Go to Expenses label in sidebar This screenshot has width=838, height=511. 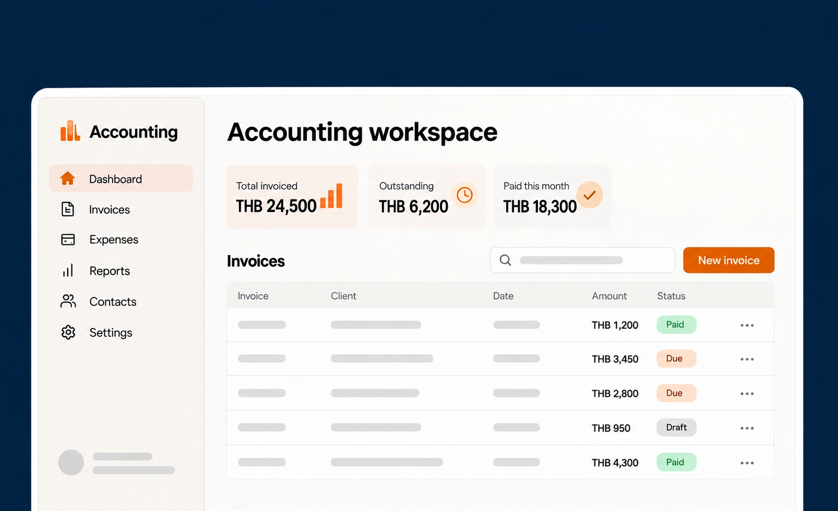(114, 240)
